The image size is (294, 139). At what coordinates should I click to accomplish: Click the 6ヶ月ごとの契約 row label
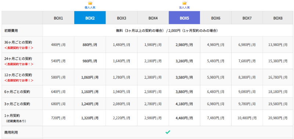17,92
